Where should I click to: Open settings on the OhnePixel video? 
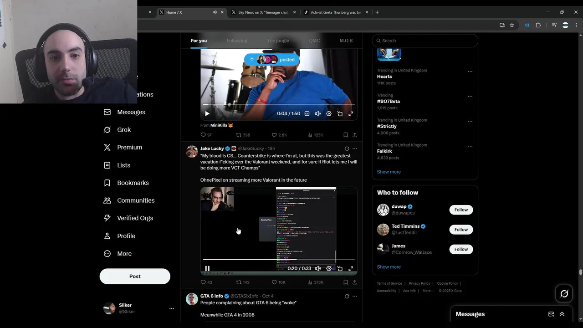[329, 268]
